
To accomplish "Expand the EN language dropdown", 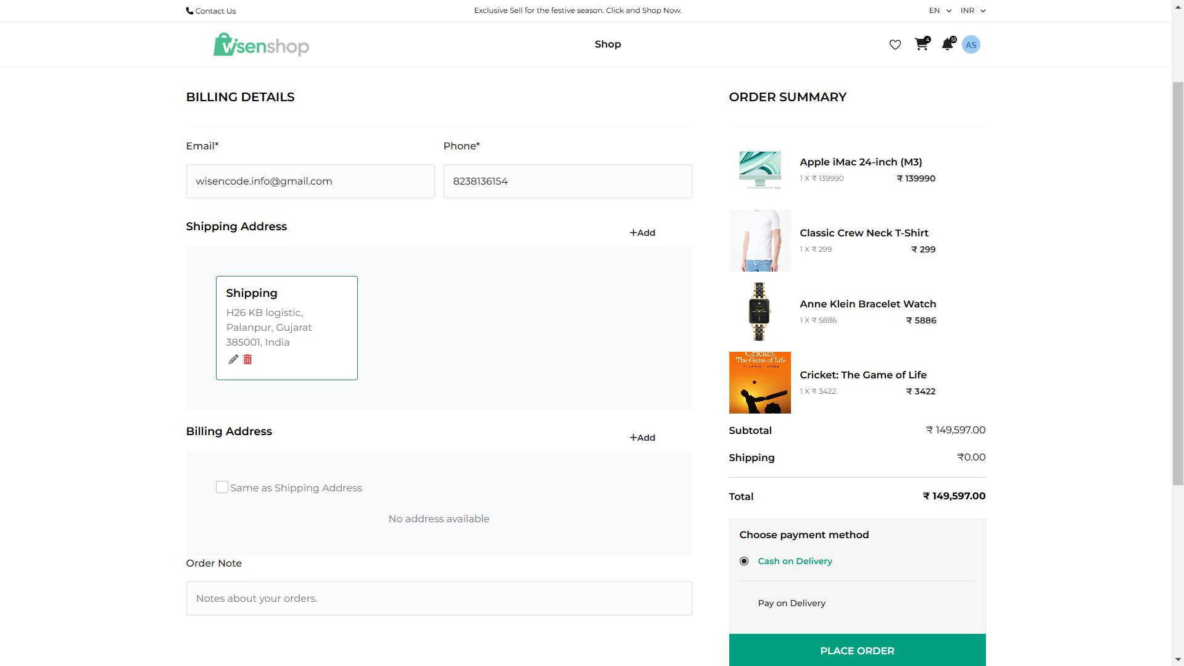I will point(940,10).
